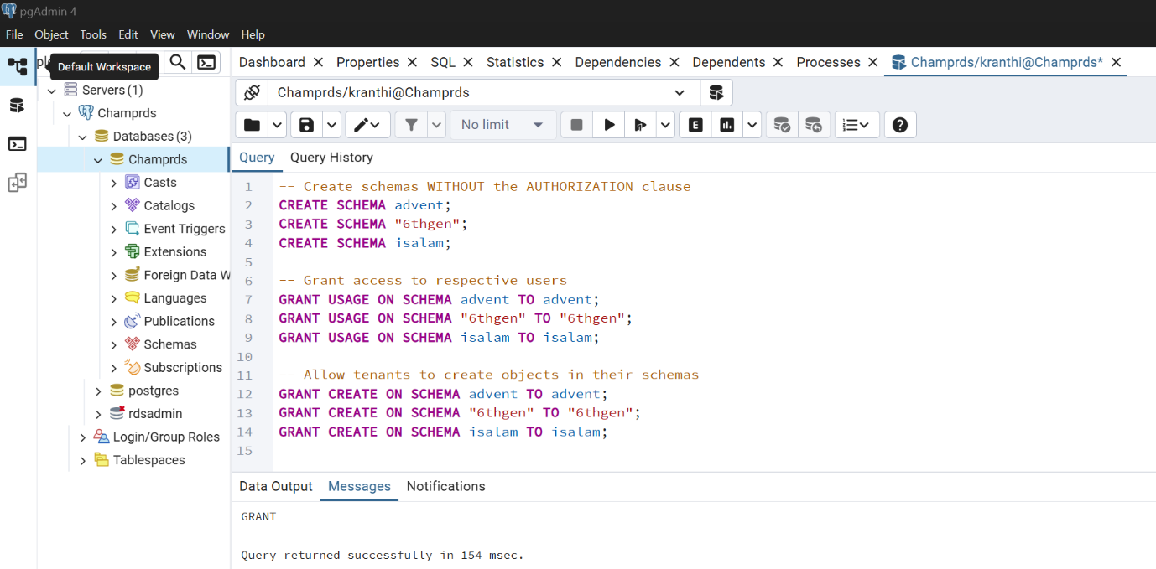Open the No limit rows dropdown

[503, 125]
